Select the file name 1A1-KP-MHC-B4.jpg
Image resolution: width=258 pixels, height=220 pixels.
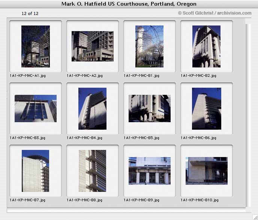[x=84, y=138]
